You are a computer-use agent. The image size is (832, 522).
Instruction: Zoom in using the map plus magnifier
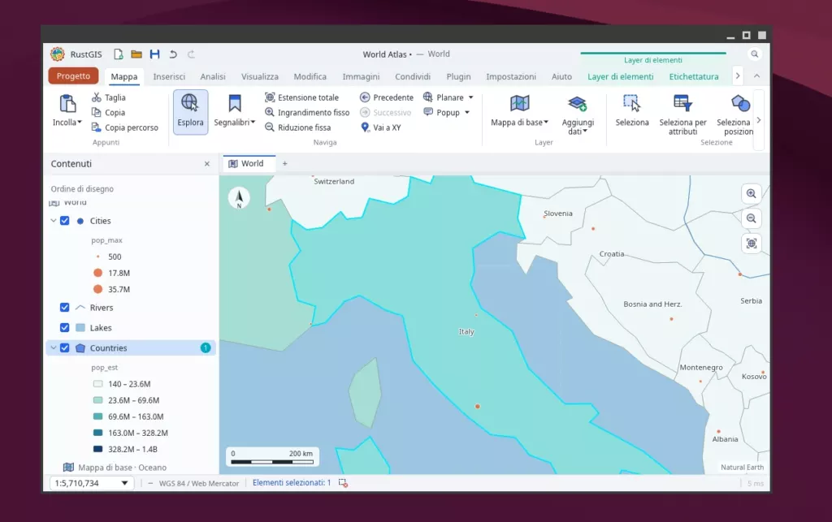point(752,193)
